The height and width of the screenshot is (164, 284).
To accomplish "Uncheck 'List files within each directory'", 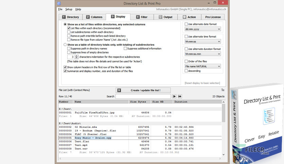I will [x=69, y=28].
